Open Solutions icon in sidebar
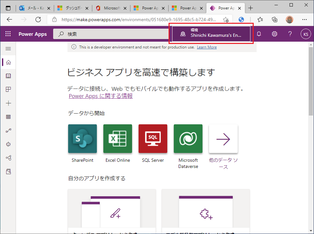Screen dimensions: 314x234 [8, 172]
